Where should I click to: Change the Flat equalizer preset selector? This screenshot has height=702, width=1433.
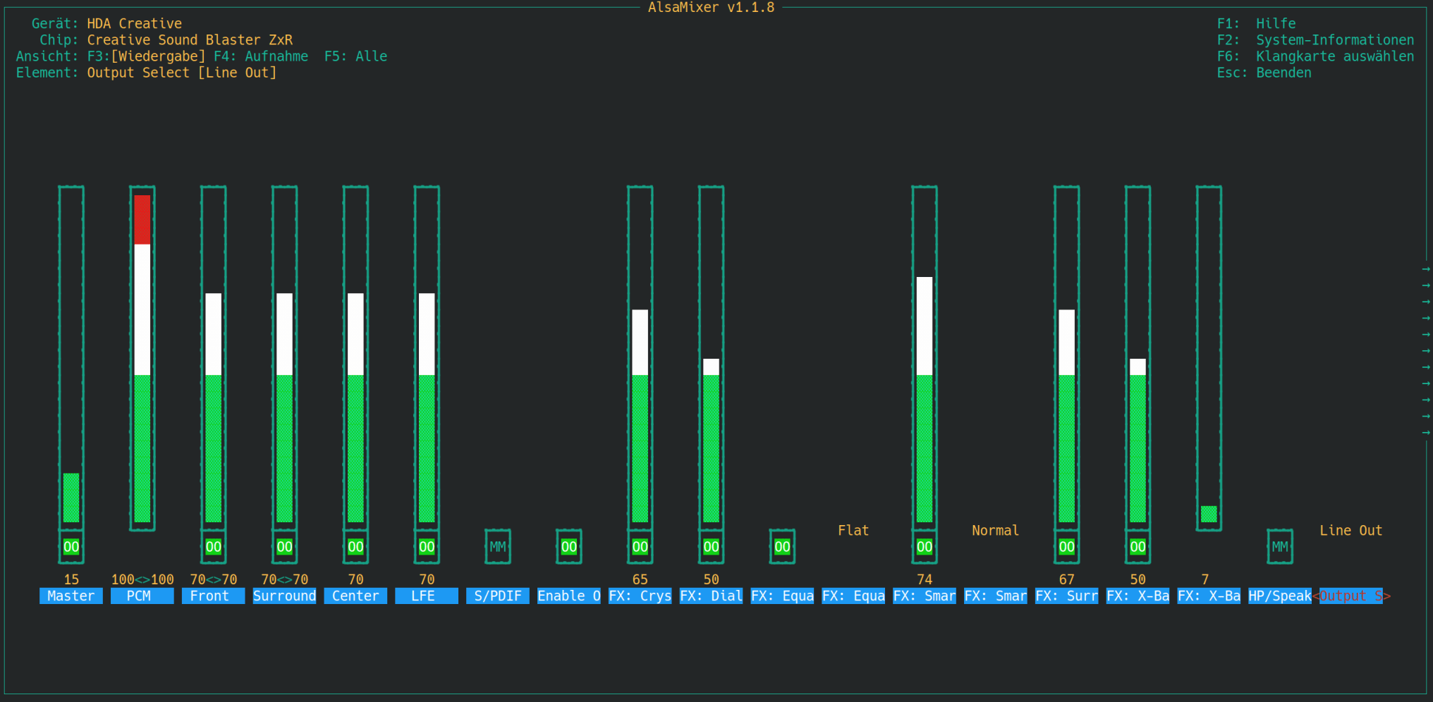point(853,530)
